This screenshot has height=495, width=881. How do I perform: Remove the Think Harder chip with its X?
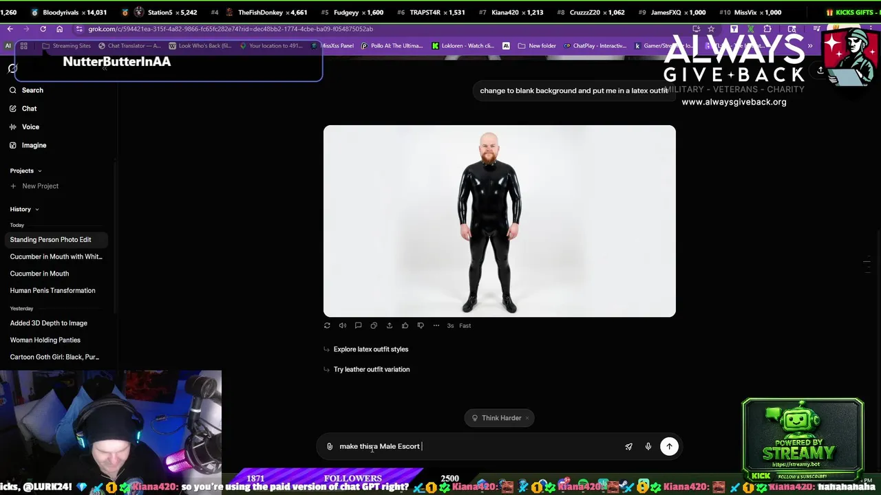pyautogui.click(x=527, y=418)
